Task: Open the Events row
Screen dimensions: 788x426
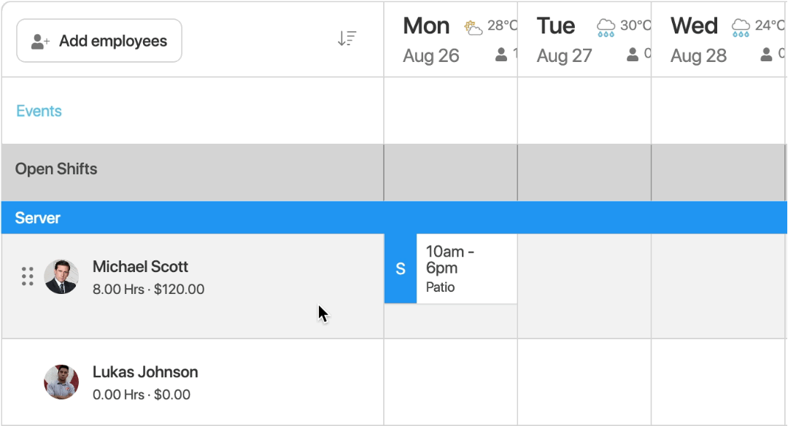Action: click(x=39, y=111)
